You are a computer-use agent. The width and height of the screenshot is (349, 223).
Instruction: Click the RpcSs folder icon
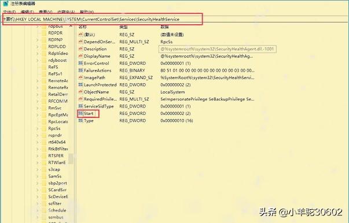point(44,128)
